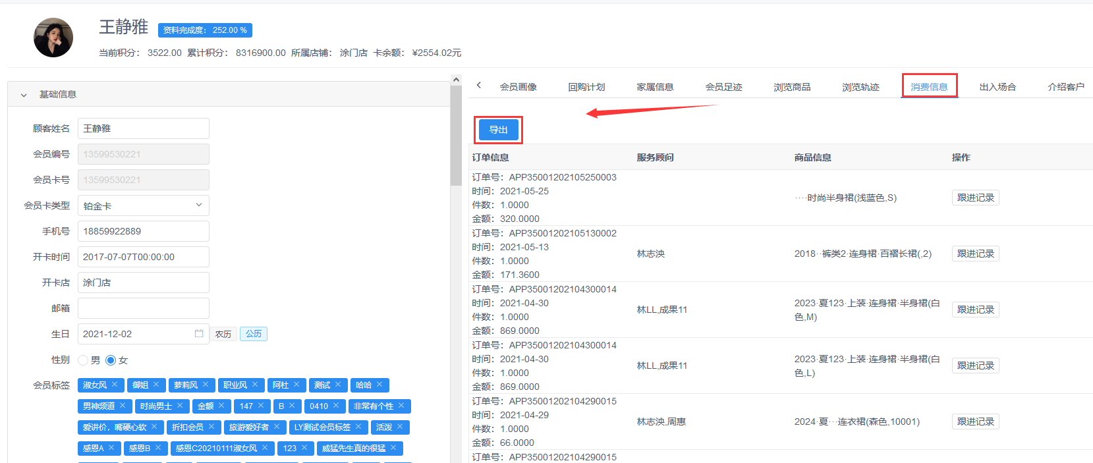
Task: Open 跟进记录 for the 白色,M item
Action: (x=976, y=310)
